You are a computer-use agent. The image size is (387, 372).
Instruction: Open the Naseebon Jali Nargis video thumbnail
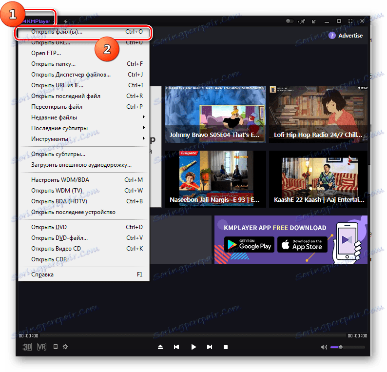[x=215, y=179]
